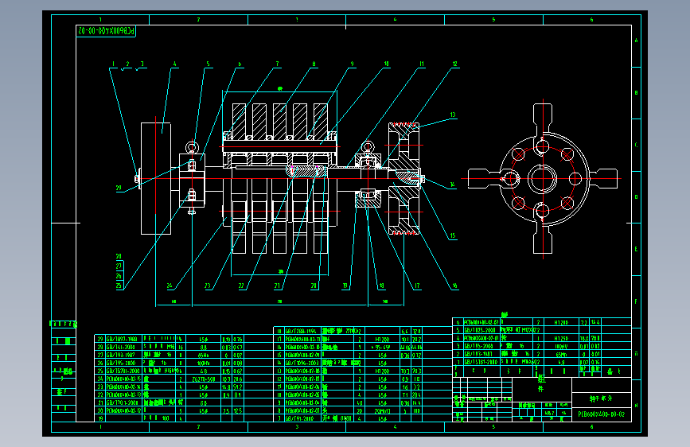Click part callout number 18 below the bearing
This screenshot has width=690, height=447.
(x=381, y=286)
